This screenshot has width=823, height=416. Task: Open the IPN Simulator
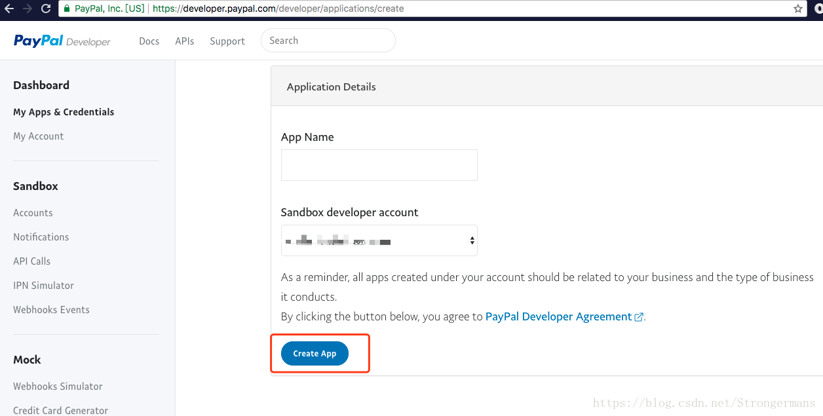click(43, 286)
